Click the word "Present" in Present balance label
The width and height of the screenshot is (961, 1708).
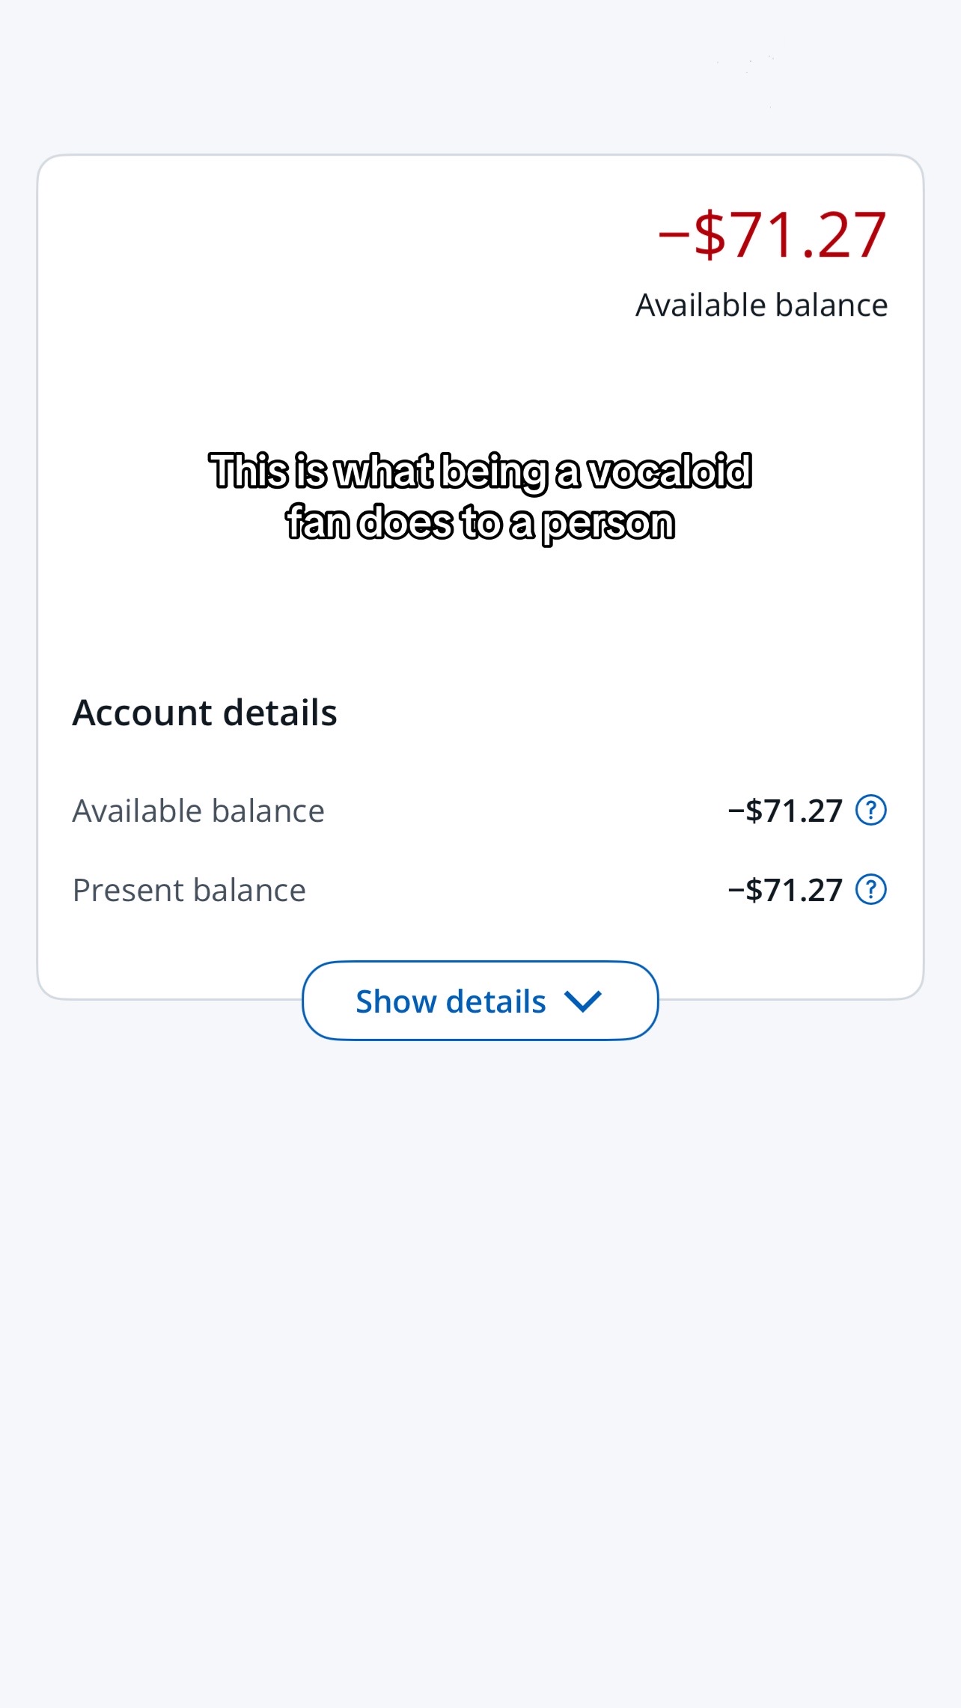129,890
